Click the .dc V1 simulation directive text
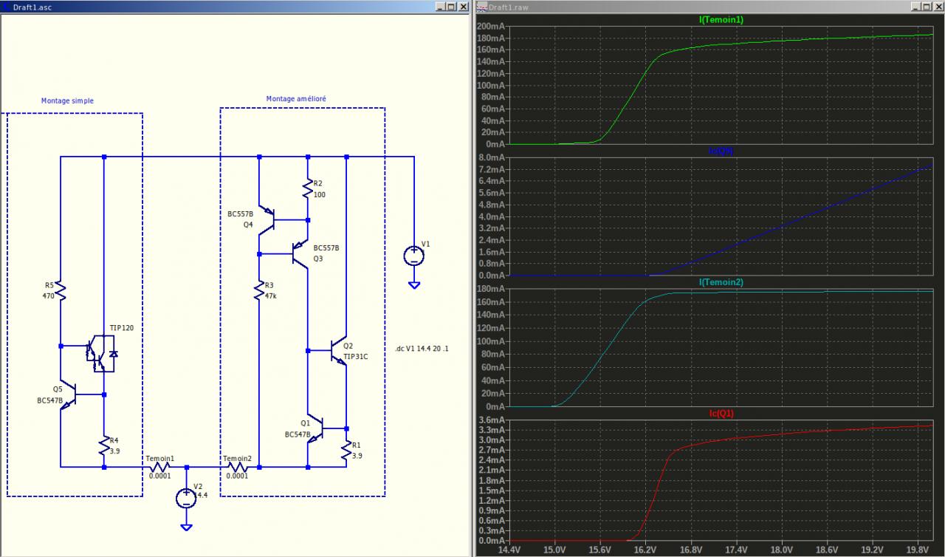This screenshot has height=557, width=945. (x=422, y=347)
